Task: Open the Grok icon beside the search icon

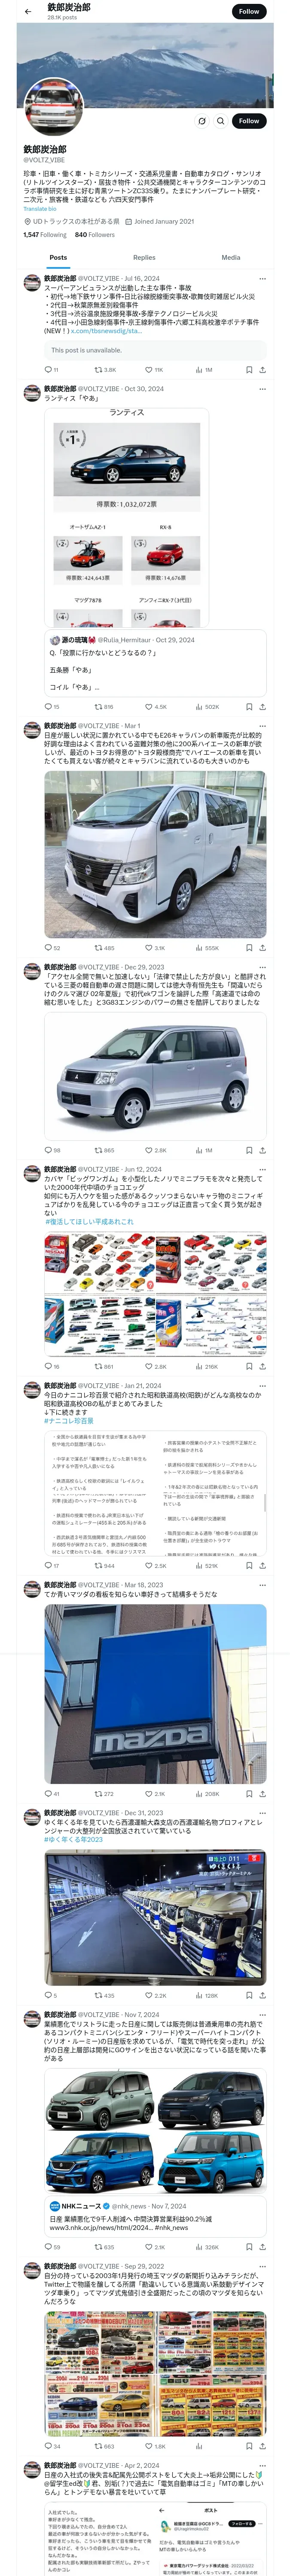Action: [x=201, y=121]
